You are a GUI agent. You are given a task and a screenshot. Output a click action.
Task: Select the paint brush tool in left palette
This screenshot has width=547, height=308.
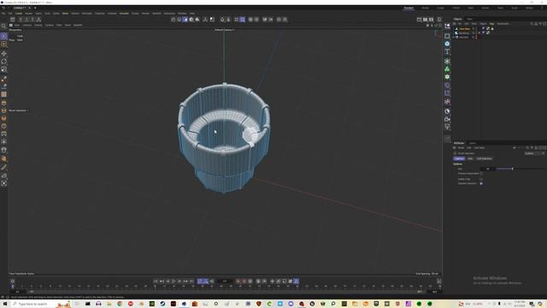[3, 86]
